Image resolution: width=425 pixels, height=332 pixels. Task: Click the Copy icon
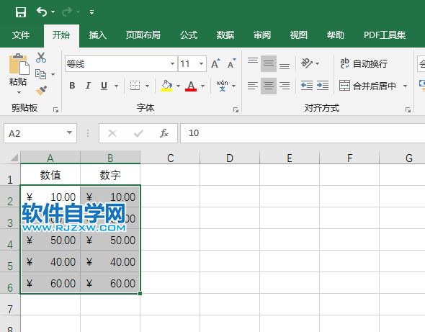coord(41,74)
